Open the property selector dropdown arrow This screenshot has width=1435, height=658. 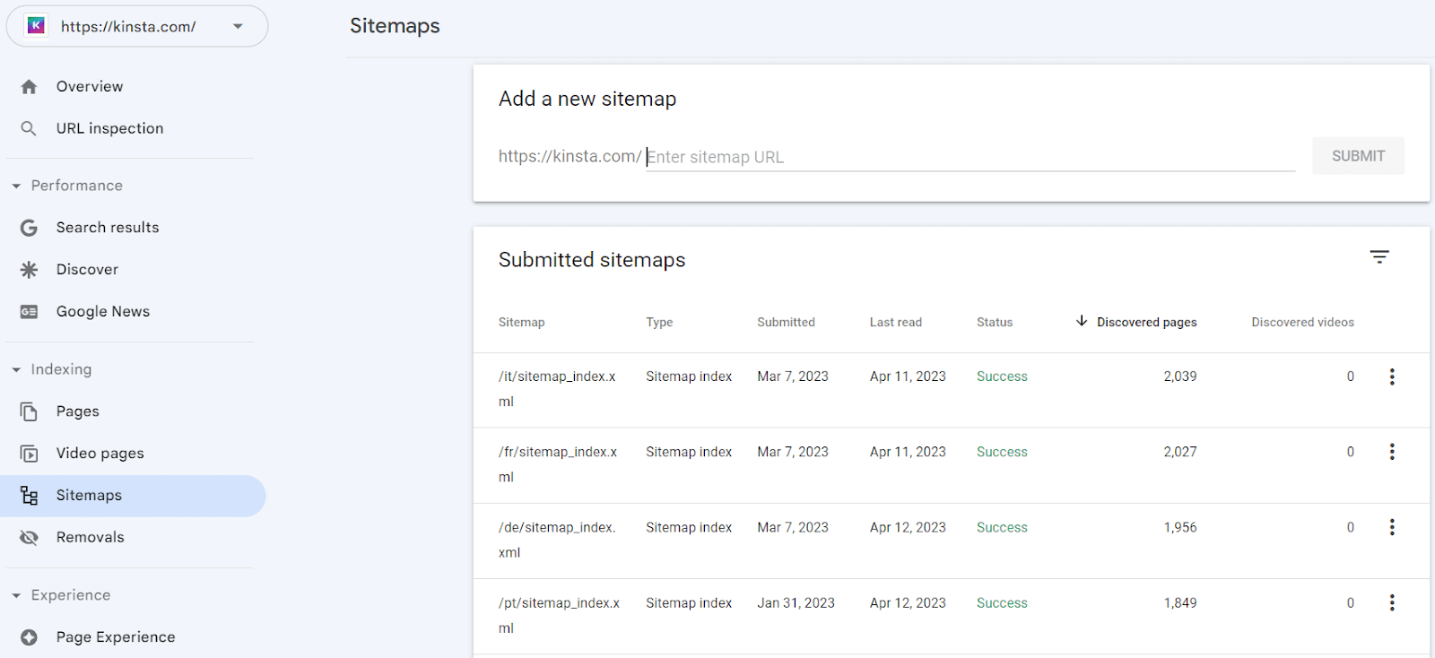pos(238,26)
